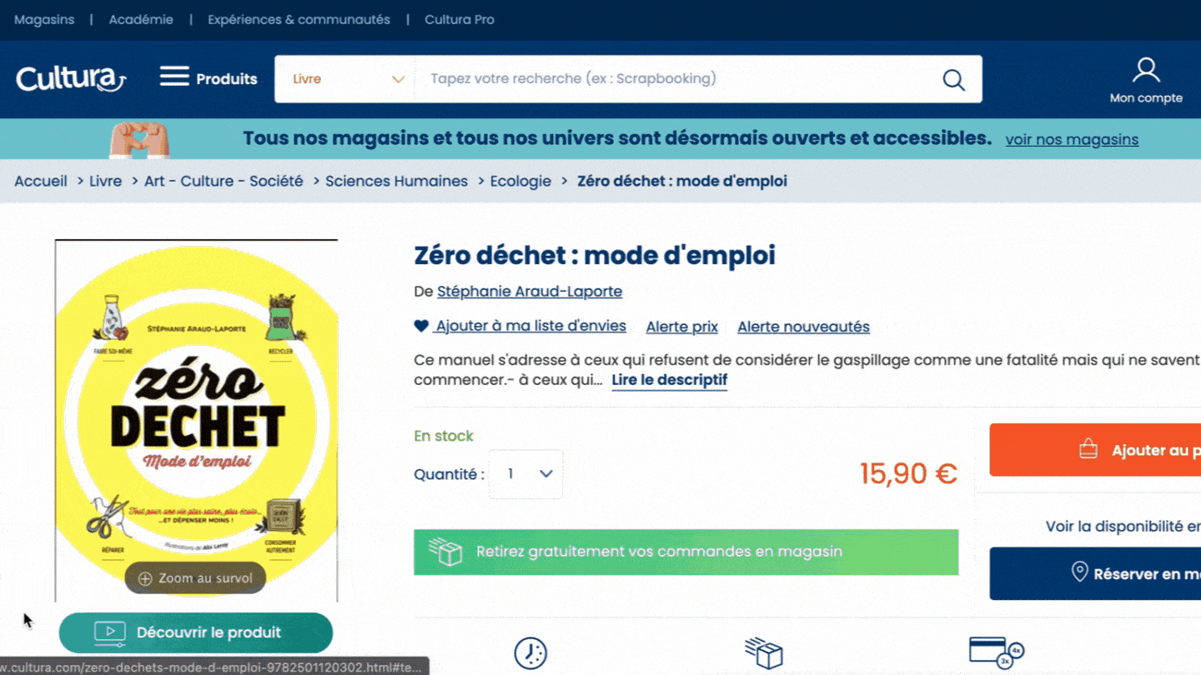Click voir nos magasins link
The height and width of the screenshot is (675, 1201).
(x=1072, y=139)
